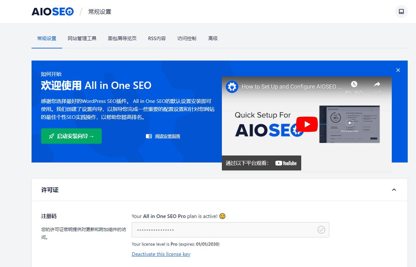Click the license key input field
The height and width of the screenshot is (267, 416).
click(x=230, y=230)
